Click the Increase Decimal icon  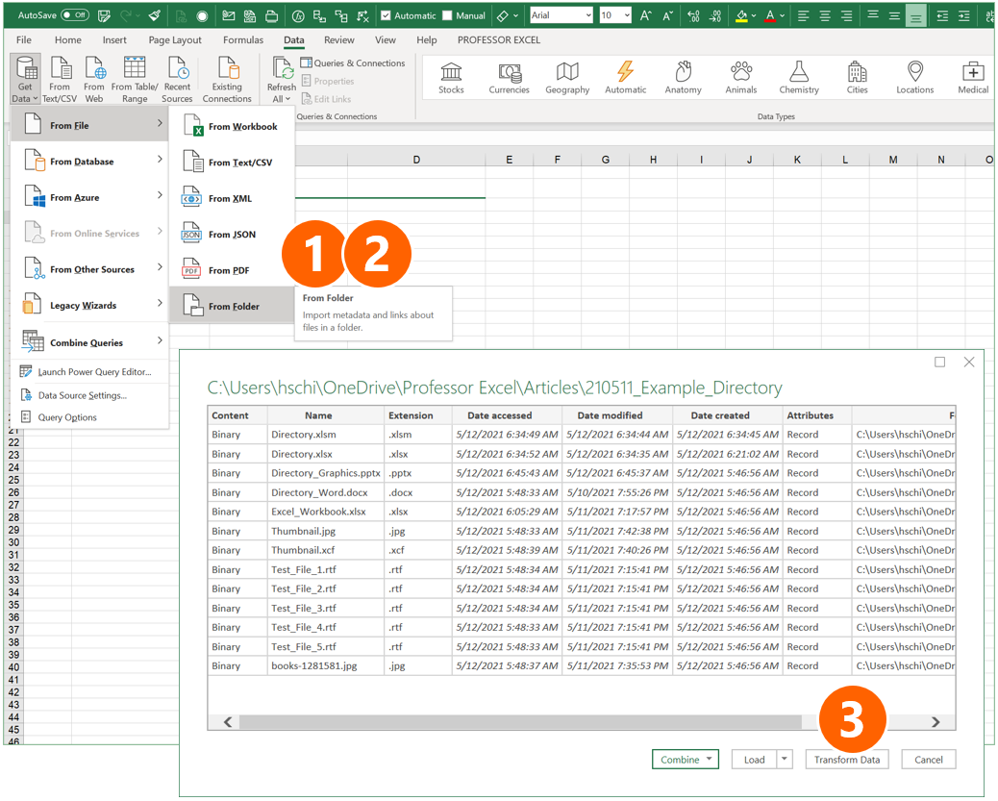point(694,14)
